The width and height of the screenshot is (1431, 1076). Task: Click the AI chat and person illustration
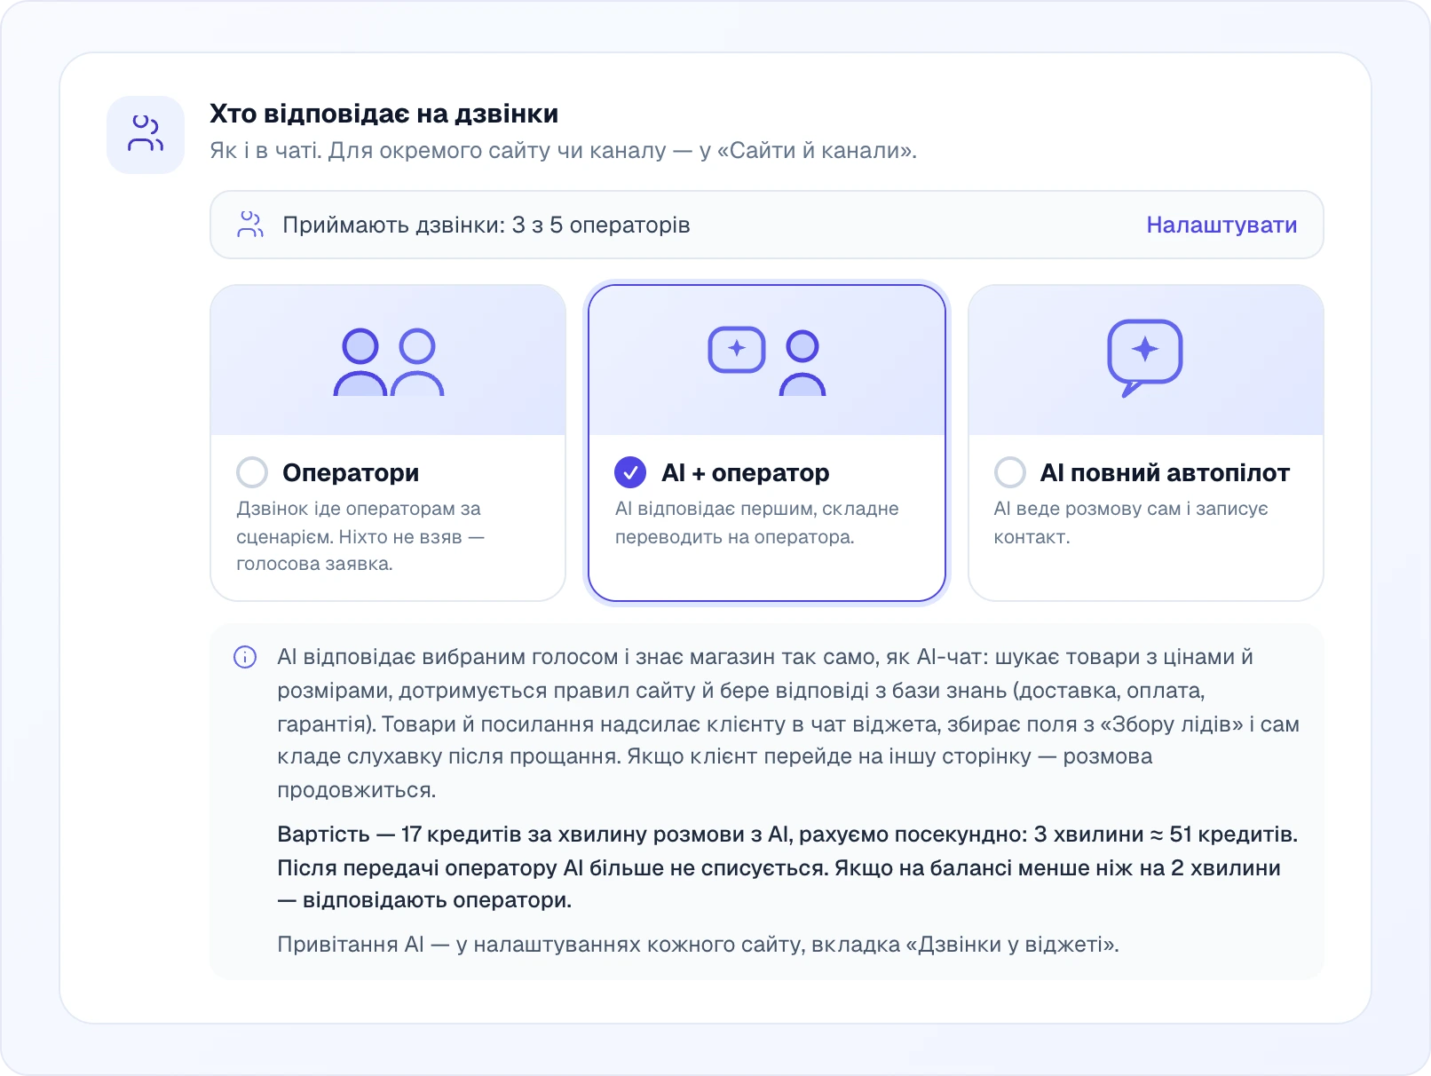pyautogui.click(x=767, y=361)
